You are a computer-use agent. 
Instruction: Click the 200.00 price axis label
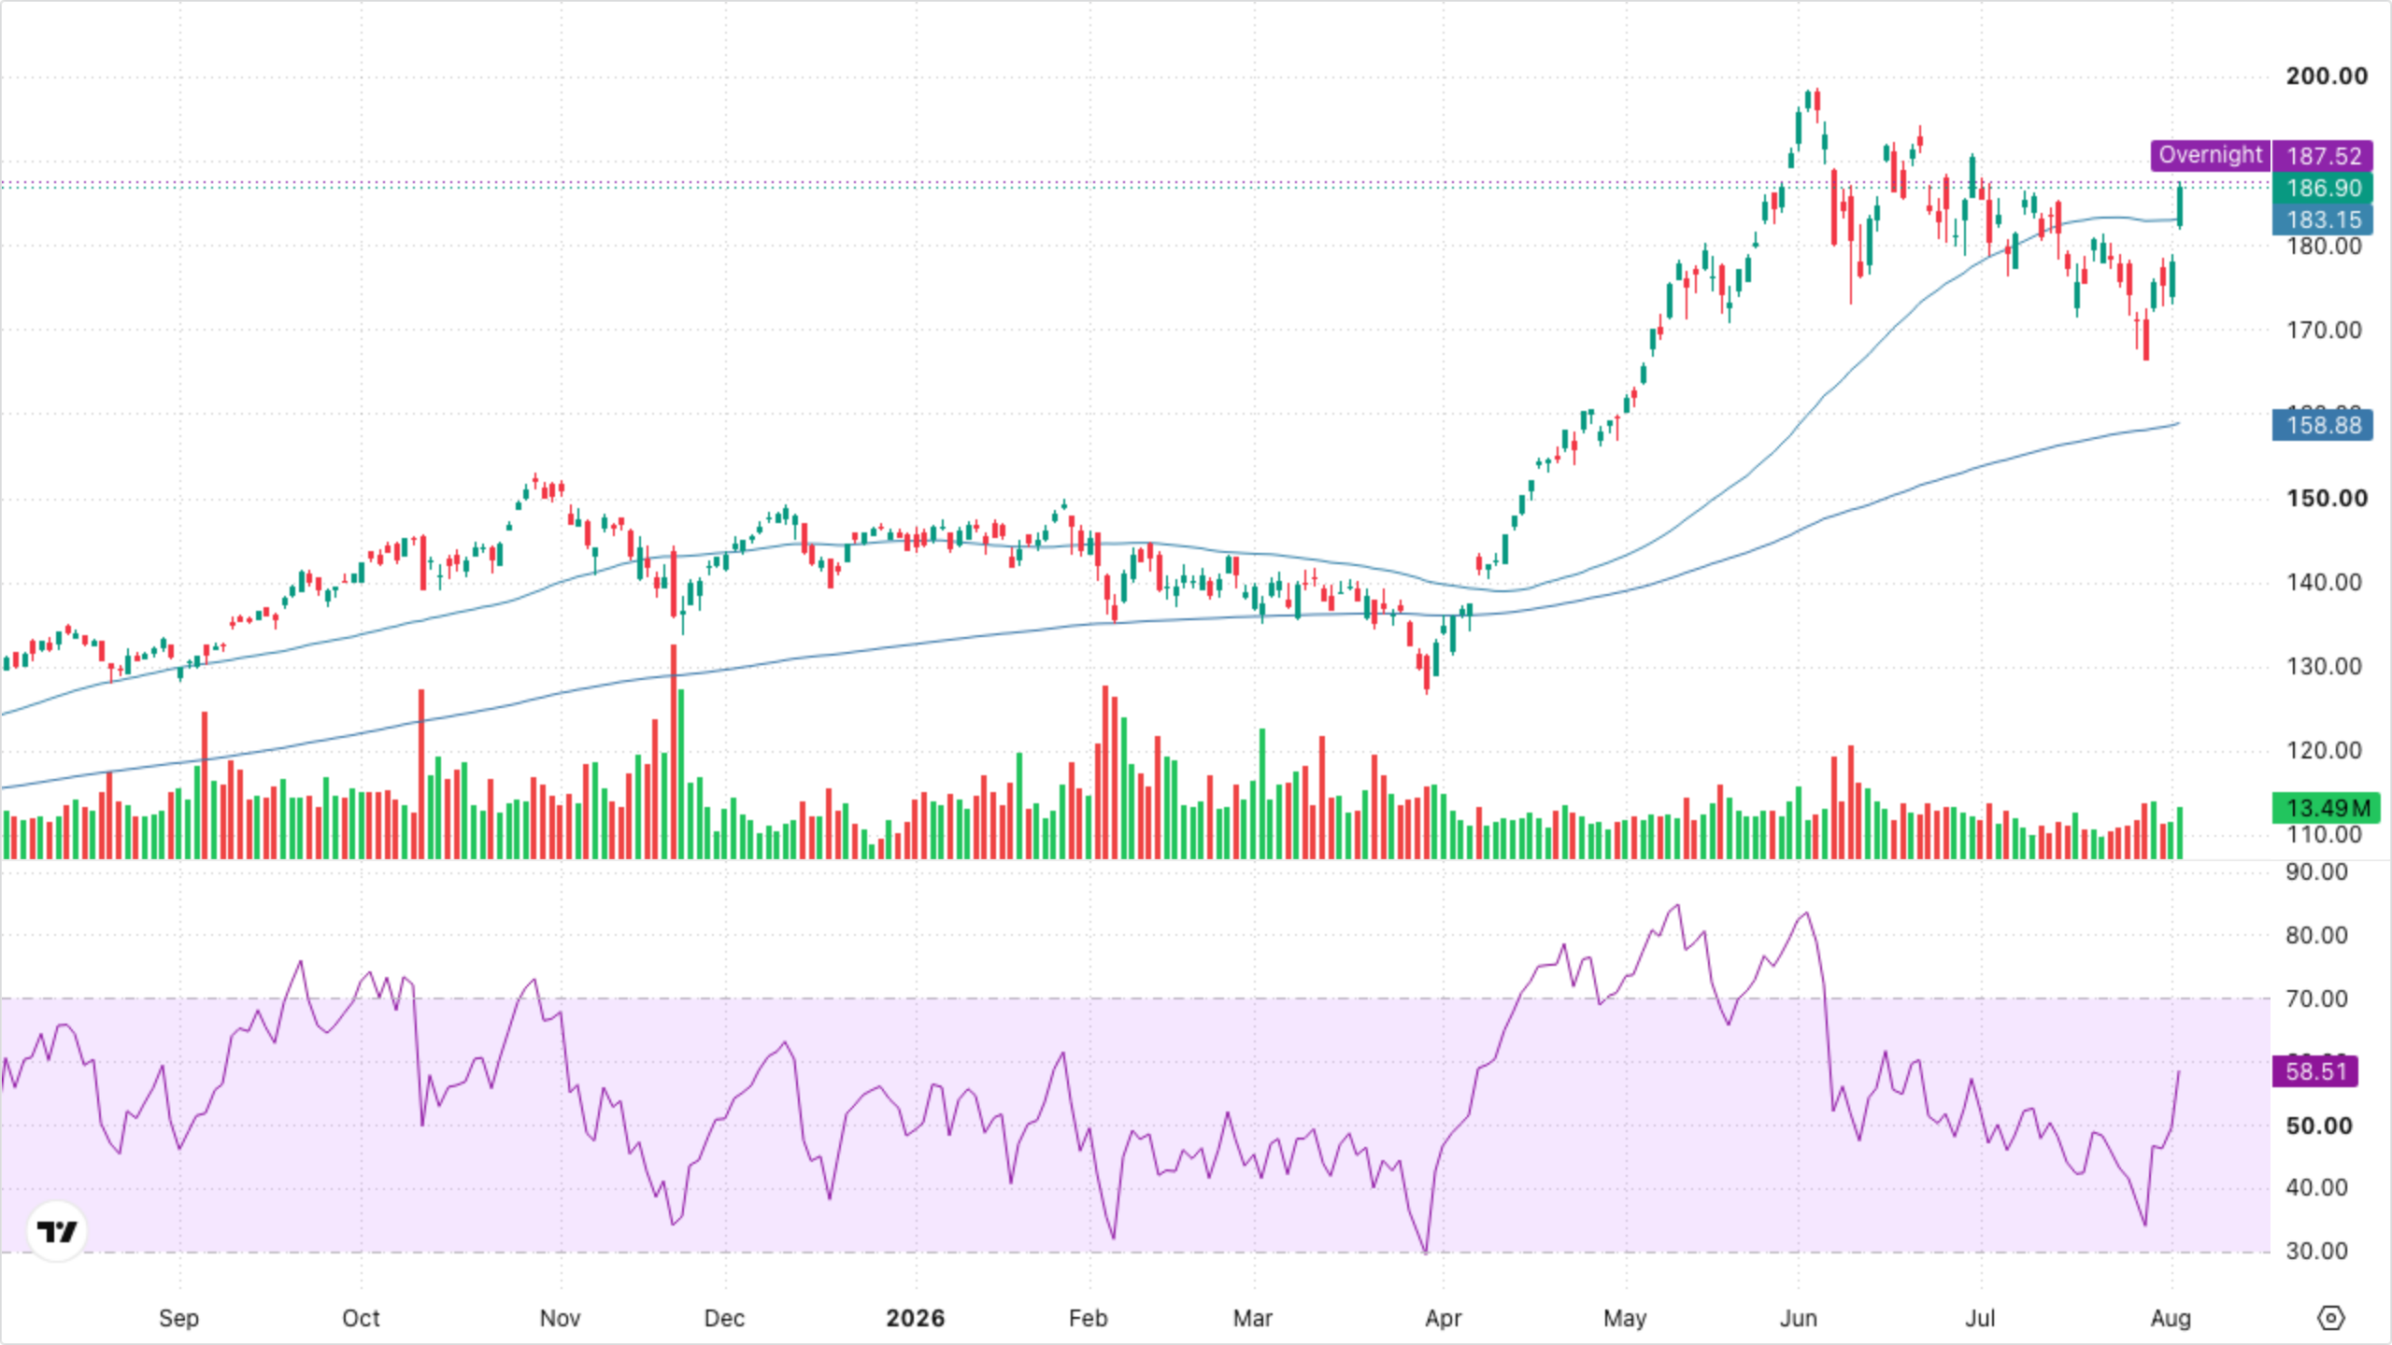(2327, 77)
